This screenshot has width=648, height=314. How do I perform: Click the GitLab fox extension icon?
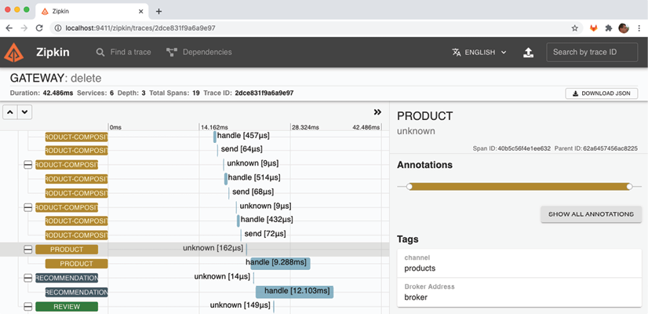tap(593, 28)
